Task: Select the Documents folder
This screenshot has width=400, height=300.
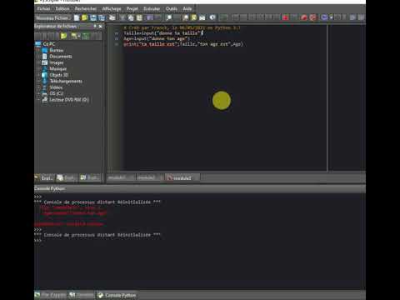Action: click(61, 57)
